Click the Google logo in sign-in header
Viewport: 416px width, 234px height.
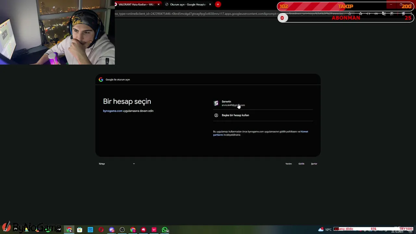[x=101, y=80]
